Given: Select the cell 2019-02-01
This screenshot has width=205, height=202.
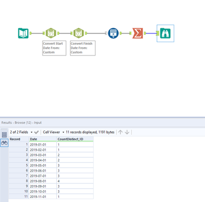Looking at the screenshot, I should (x=43, y=150).
